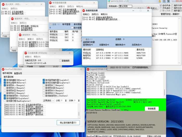Enable 显示信息 checkbox in account login server
The width and height of the screenshot is (182, 137).
[x=72, y=28]
